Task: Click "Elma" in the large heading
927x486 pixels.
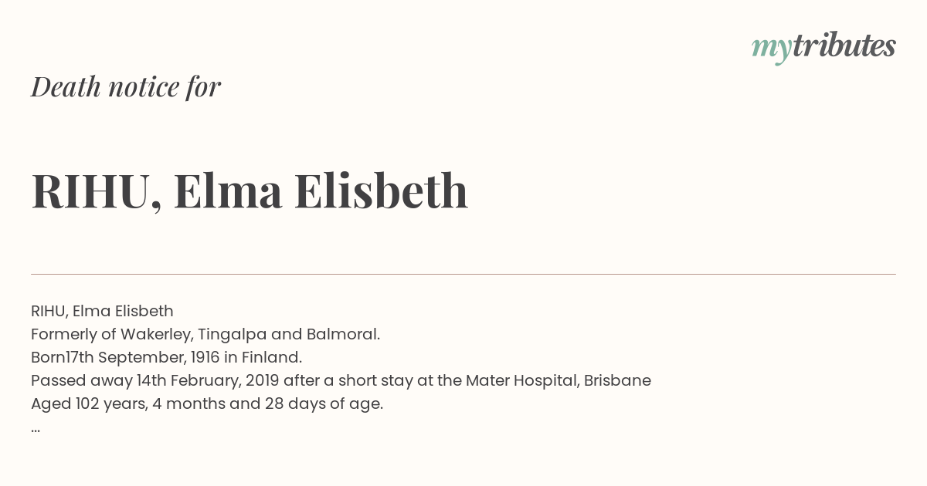Action: [228, 191]
